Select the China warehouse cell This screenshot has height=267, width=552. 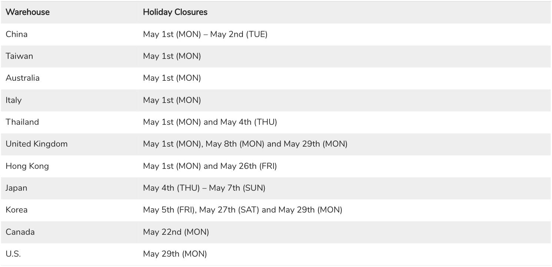(17, 34)
